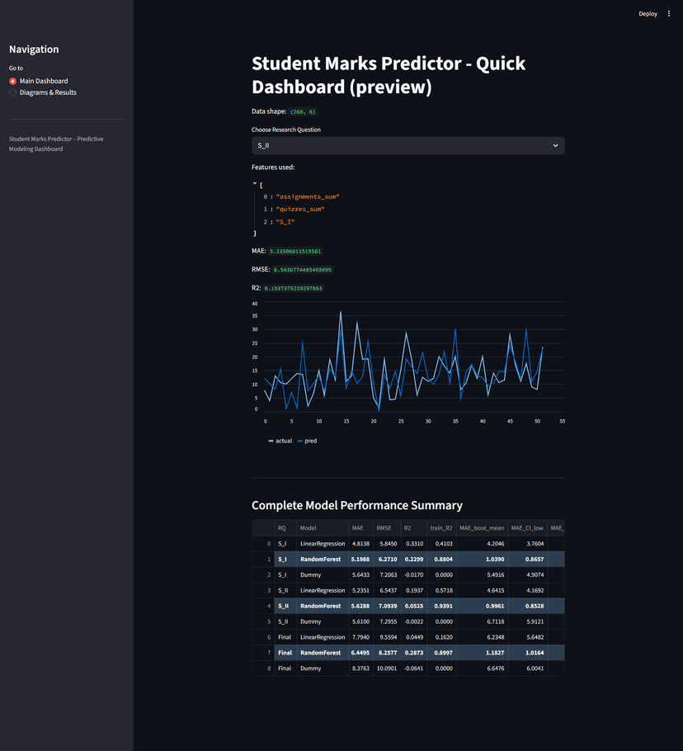Click the "assignments_sum" JSON value
The height and width of the screenshot is (751, 683).
click(x=308, y=197)
